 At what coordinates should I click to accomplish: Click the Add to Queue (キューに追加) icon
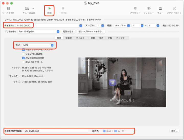[x=27, y=8]
